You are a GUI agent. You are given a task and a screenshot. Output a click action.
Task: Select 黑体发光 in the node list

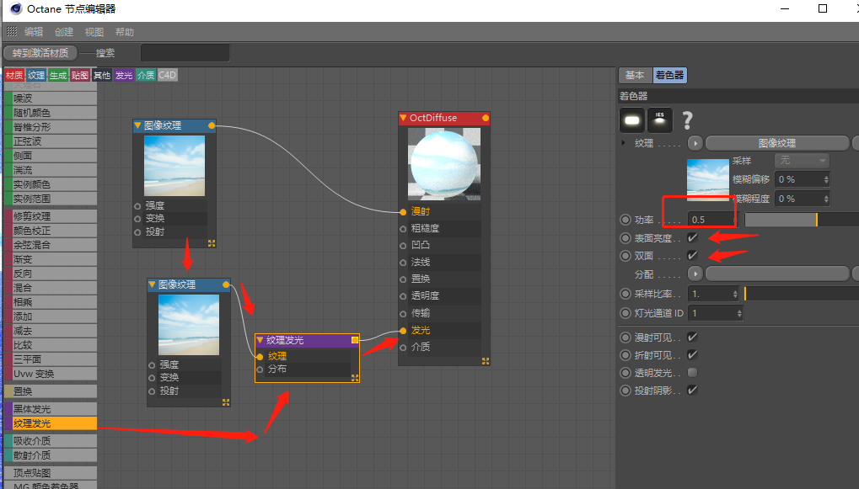(51, 409)
